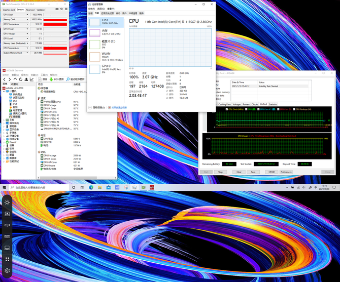Click the Cortana circle on the taskbar

click(x=74, y=187)
